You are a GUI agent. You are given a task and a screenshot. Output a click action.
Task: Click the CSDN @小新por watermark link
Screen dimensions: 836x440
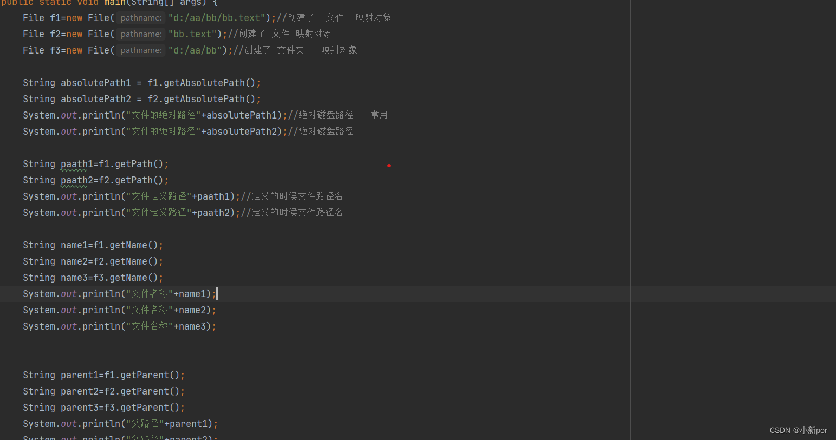(x=798, y=430)
